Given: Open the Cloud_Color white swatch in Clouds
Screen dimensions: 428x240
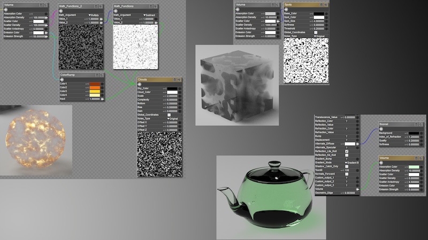Looking at the screenshot, I should 172,92.
